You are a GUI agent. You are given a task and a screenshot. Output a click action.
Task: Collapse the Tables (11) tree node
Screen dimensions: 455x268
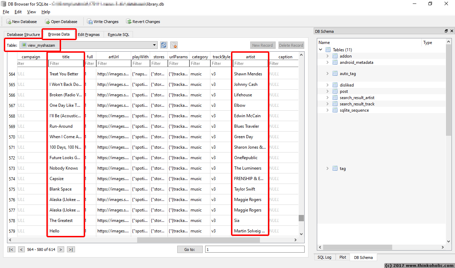pos(321,50)
